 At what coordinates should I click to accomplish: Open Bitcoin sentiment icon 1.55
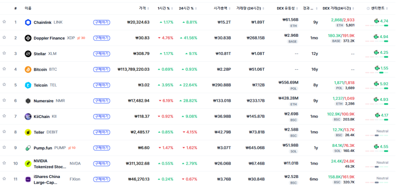coord(377,68)
